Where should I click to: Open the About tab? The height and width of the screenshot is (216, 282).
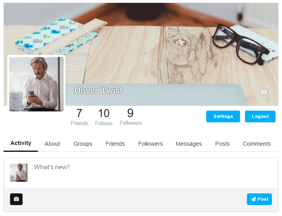tap(52, 144)
